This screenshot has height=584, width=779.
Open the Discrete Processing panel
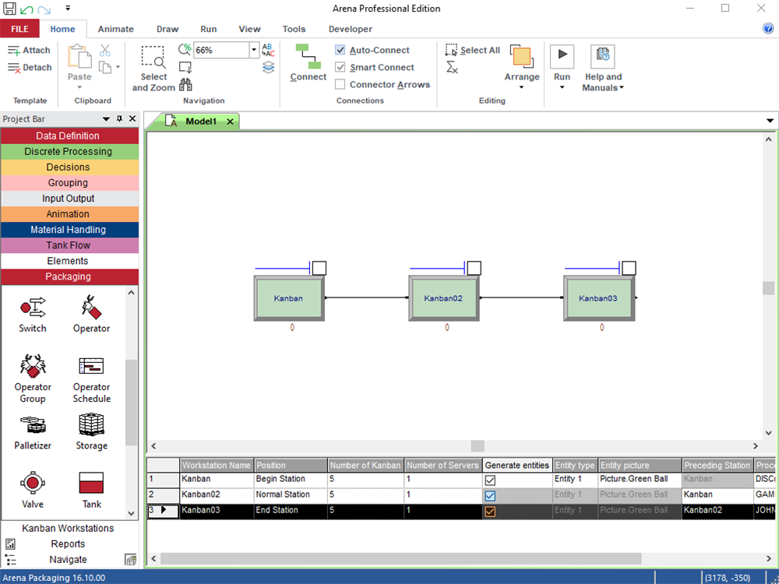tap(69, 152)
